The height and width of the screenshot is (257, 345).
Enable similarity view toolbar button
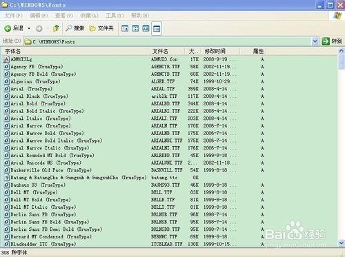tap(146, 28)
